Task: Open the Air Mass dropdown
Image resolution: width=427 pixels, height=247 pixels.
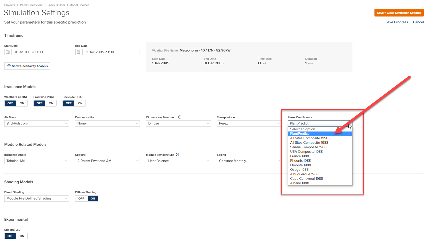Action: [37, 123]
